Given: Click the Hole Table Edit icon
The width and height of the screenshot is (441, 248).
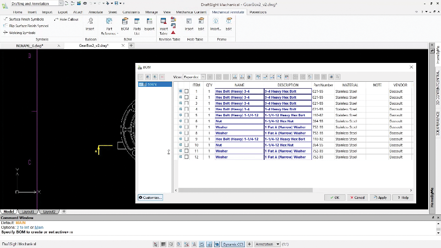Looking at the screenshot, I should tap(201, 22).
